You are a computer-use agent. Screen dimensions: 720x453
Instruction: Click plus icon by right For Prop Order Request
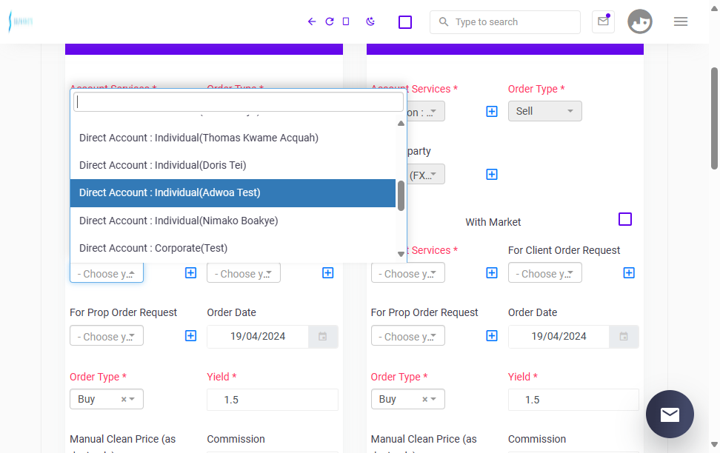point(492,336)
